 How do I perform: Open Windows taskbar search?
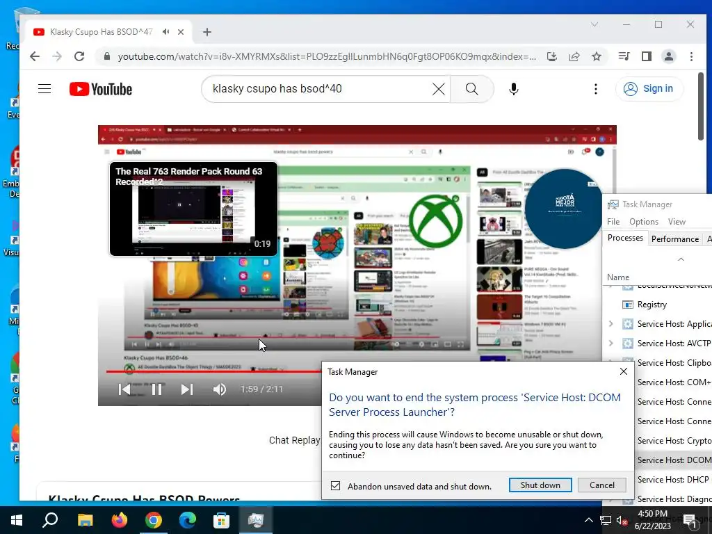[50, 520]
